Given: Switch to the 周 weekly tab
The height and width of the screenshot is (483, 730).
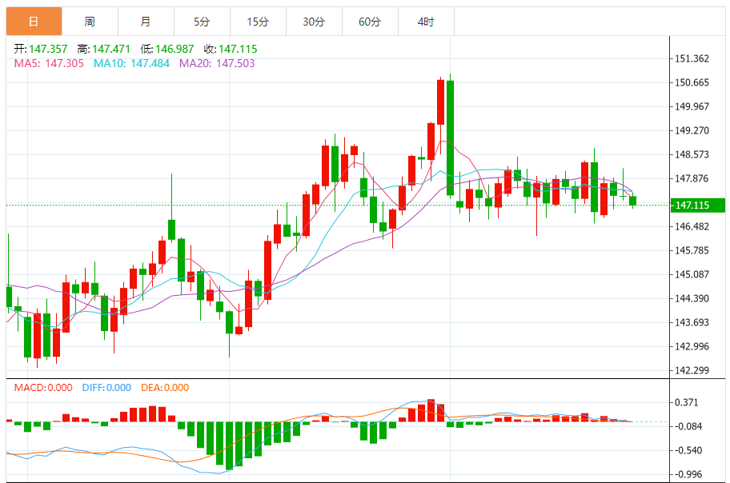Looking at the screenshot, I should (x=90, y=22).
